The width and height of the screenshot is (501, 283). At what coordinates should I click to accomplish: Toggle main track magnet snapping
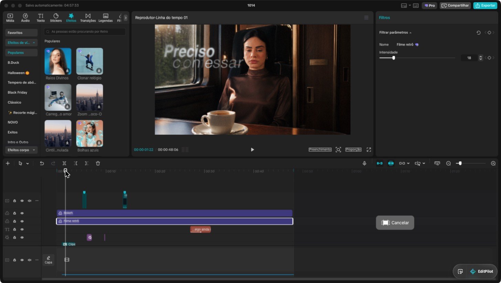click(x=380, y=163)
